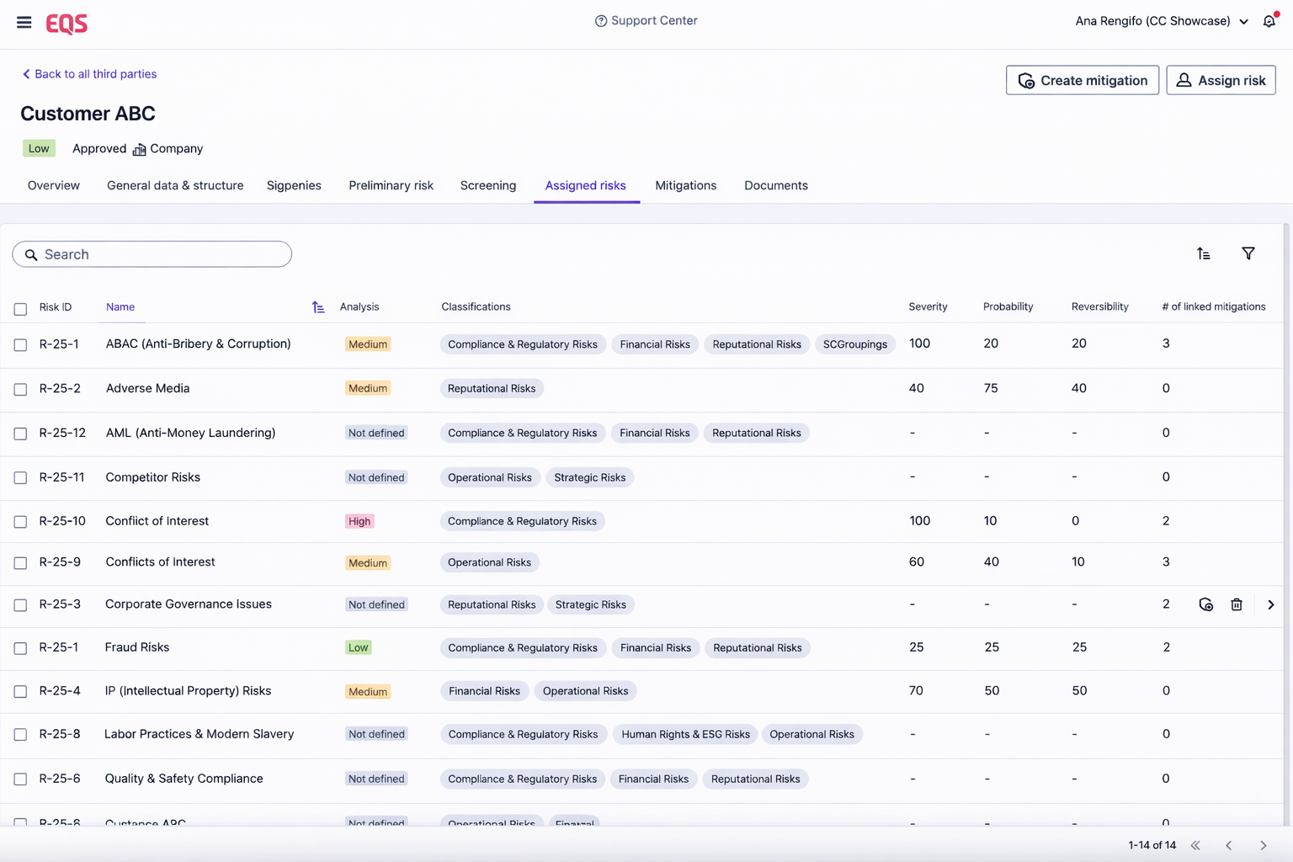Delete the Corporate Governance Issues risk
The width and height of the screenshot is (1293, 862).
[x=1236, y=604]
